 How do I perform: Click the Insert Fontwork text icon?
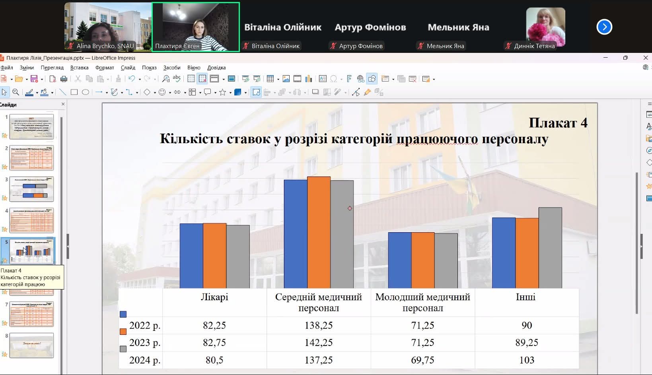pos(349,79)
